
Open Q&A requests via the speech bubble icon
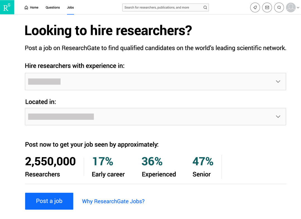279,8
